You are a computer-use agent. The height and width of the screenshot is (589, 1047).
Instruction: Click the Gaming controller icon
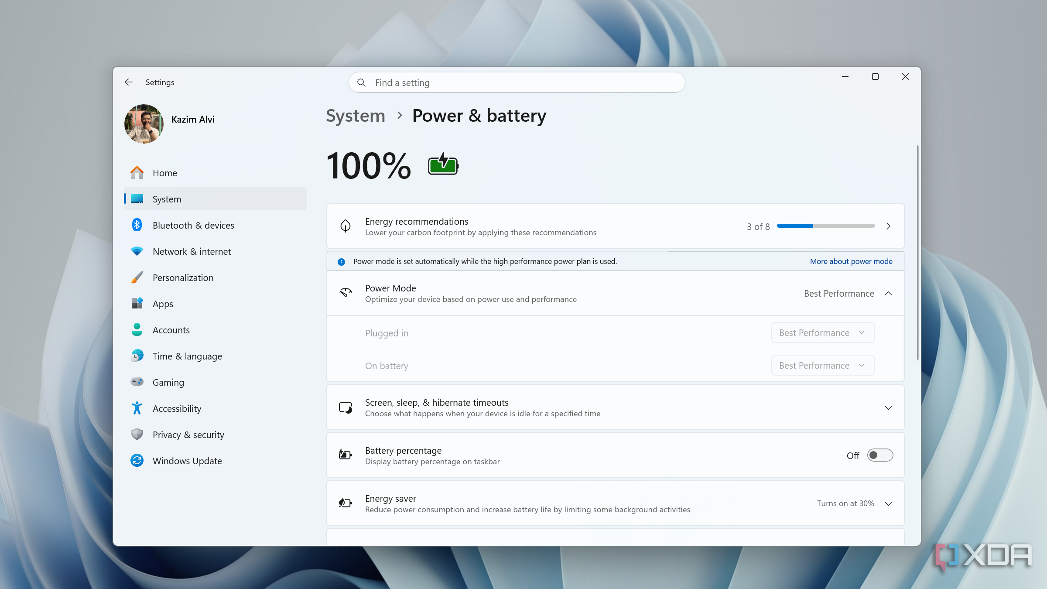[x=137, y=382]
